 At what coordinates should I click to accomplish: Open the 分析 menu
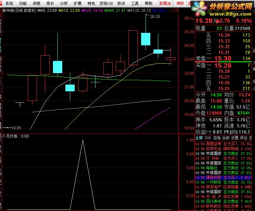tap(64, 3)
